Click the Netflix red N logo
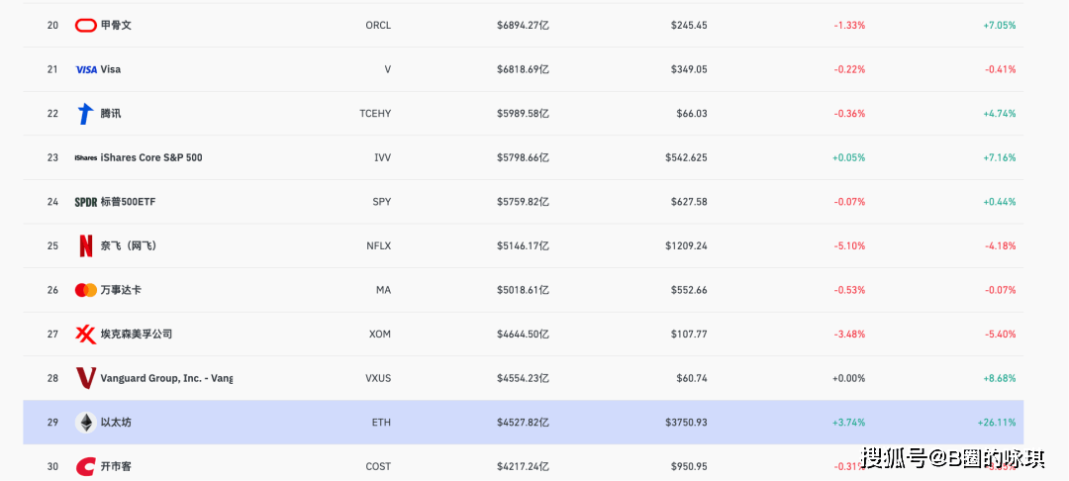Viewport: 1069px width, 481px height. [86, 246]
